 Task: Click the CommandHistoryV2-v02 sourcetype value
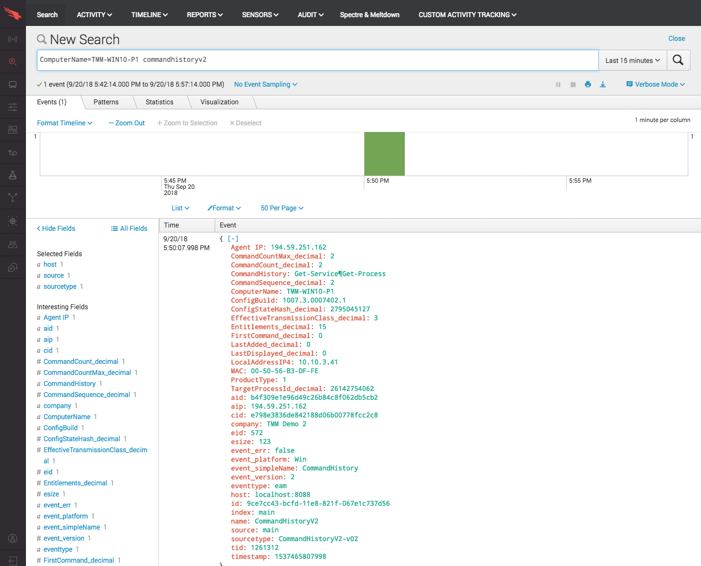click(x=318, y=539)
